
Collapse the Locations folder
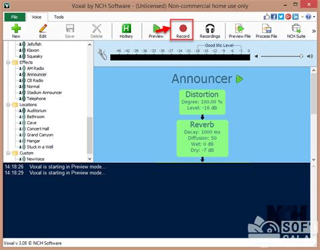(8, 105)
